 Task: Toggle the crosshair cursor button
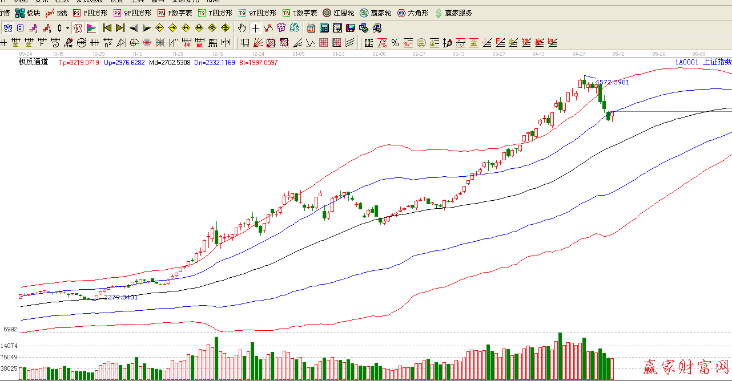coord(255,28)
